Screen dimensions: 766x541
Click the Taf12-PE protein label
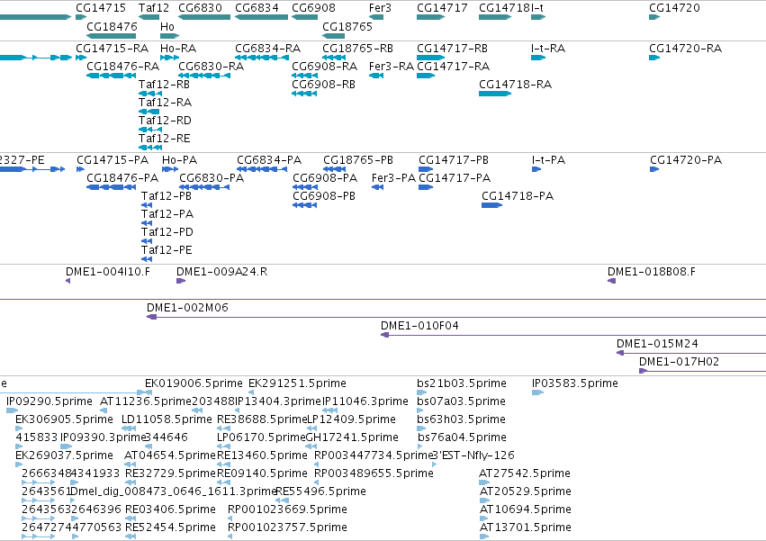point(167,250)
